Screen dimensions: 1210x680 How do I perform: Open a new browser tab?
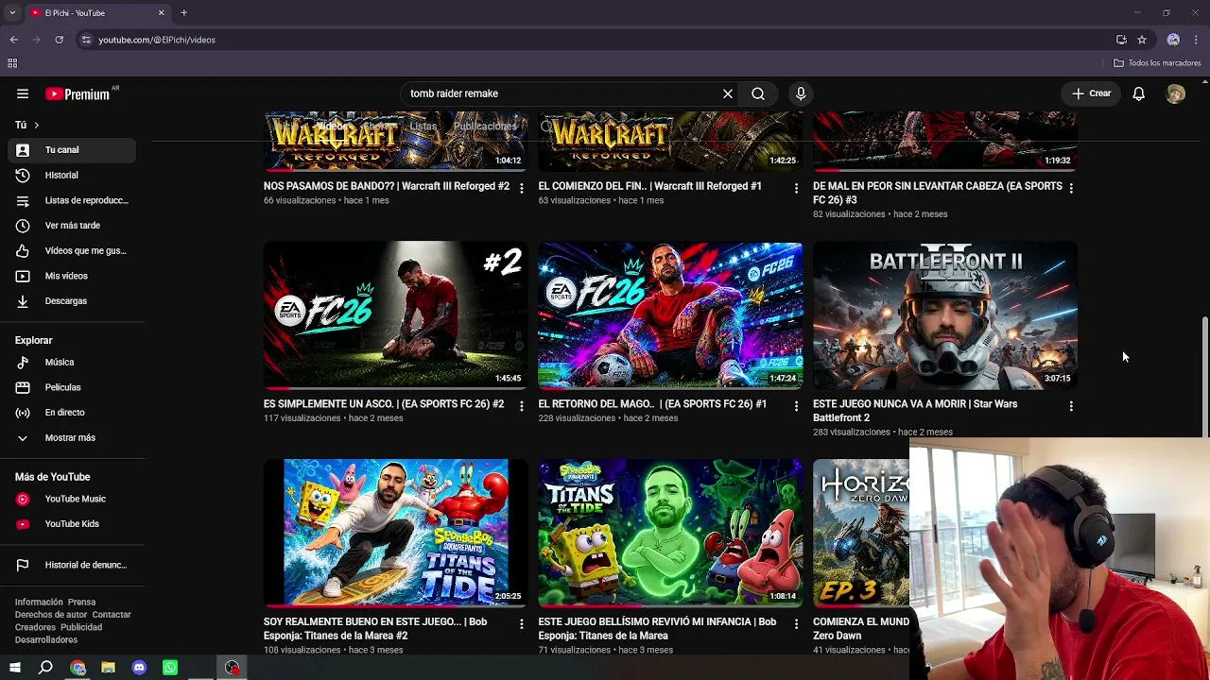(184, 12)
